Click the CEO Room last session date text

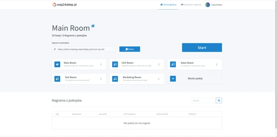coord(137,66)
